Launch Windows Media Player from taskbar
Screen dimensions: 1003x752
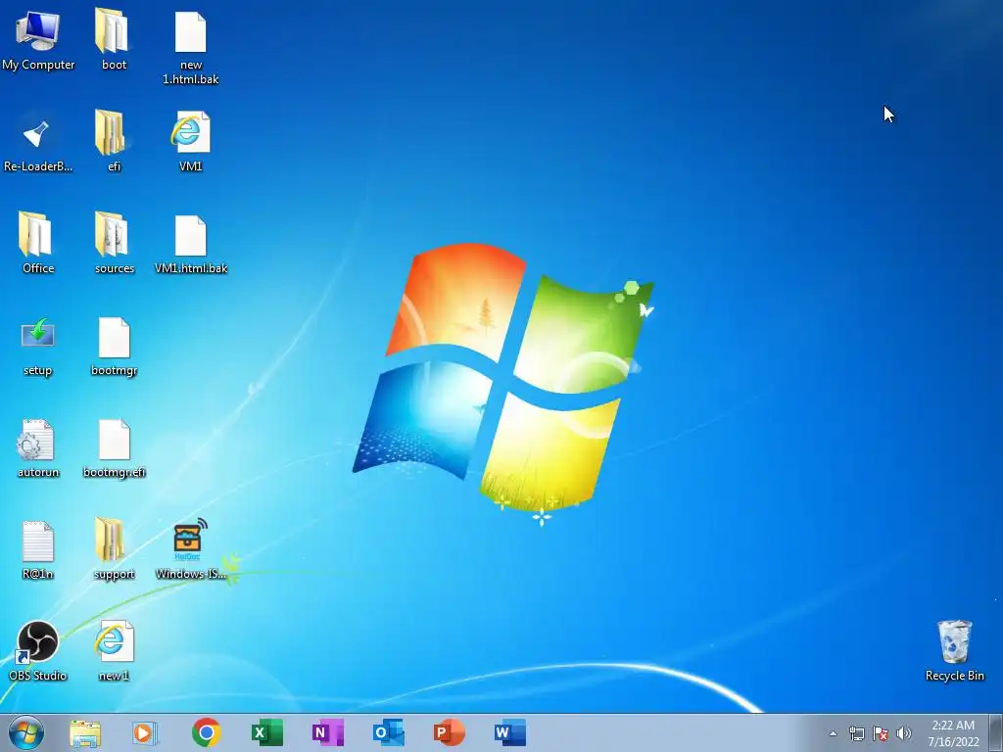(145, 732)
